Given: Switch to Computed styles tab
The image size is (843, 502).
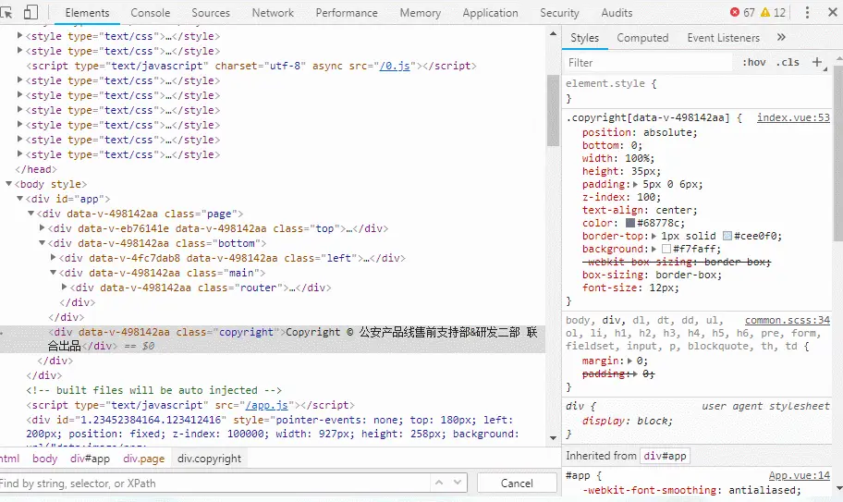Looking at the screenshot, I should 642,38.
